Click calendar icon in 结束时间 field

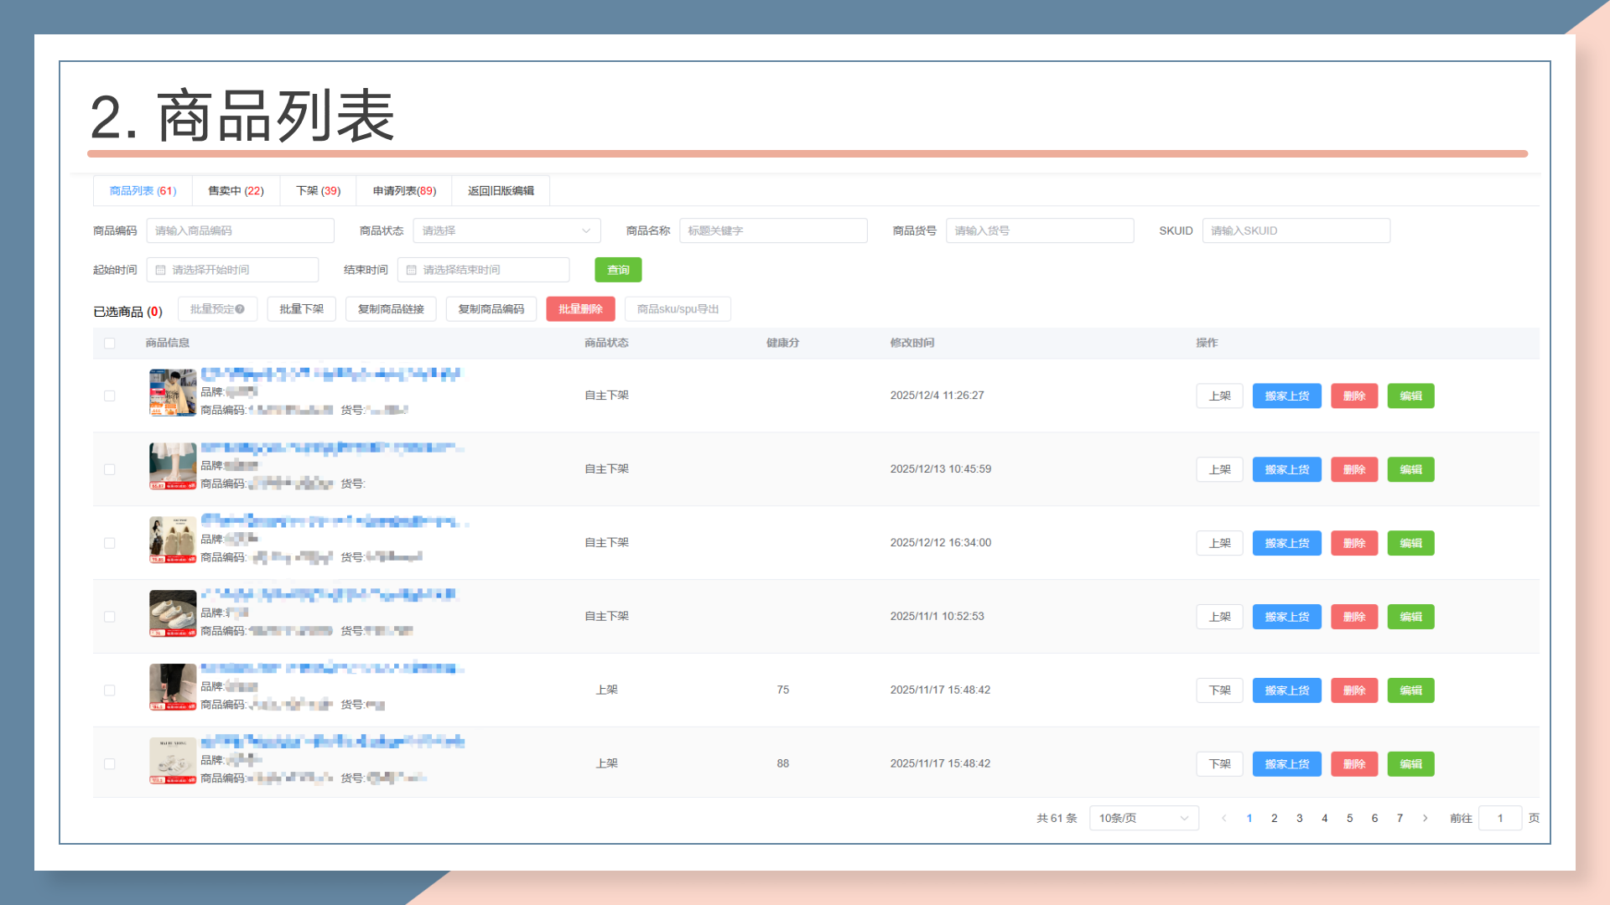(411, 270)
